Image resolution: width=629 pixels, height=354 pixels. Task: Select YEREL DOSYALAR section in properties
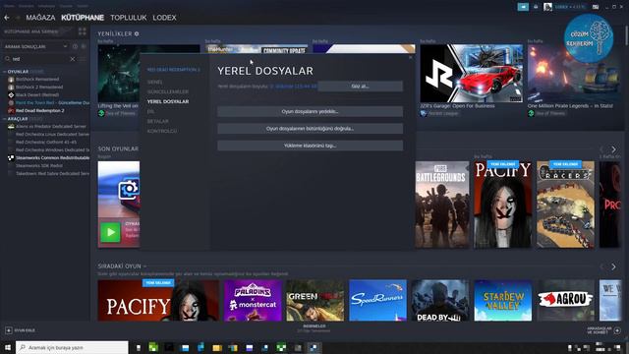(x=168, y=101)
